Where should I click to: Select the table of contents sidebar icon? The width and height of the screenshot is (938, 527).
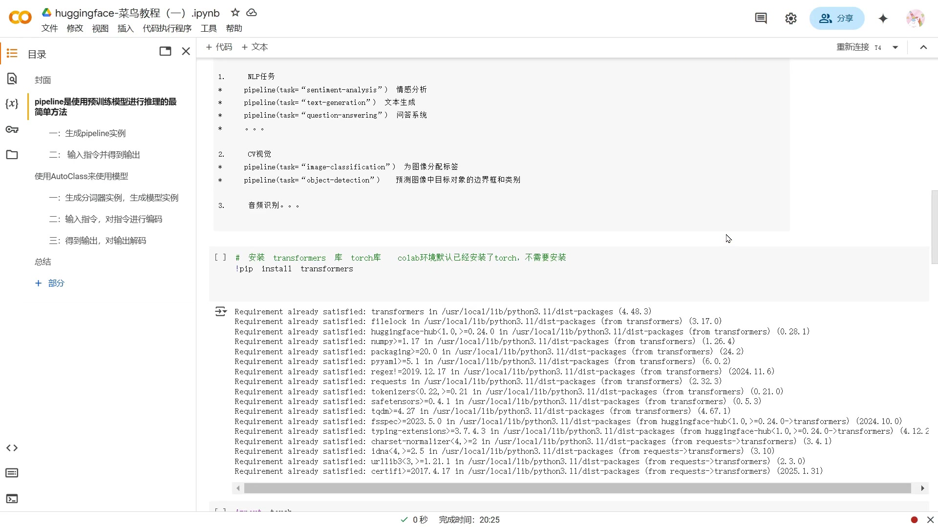click(x=12, y=53)
